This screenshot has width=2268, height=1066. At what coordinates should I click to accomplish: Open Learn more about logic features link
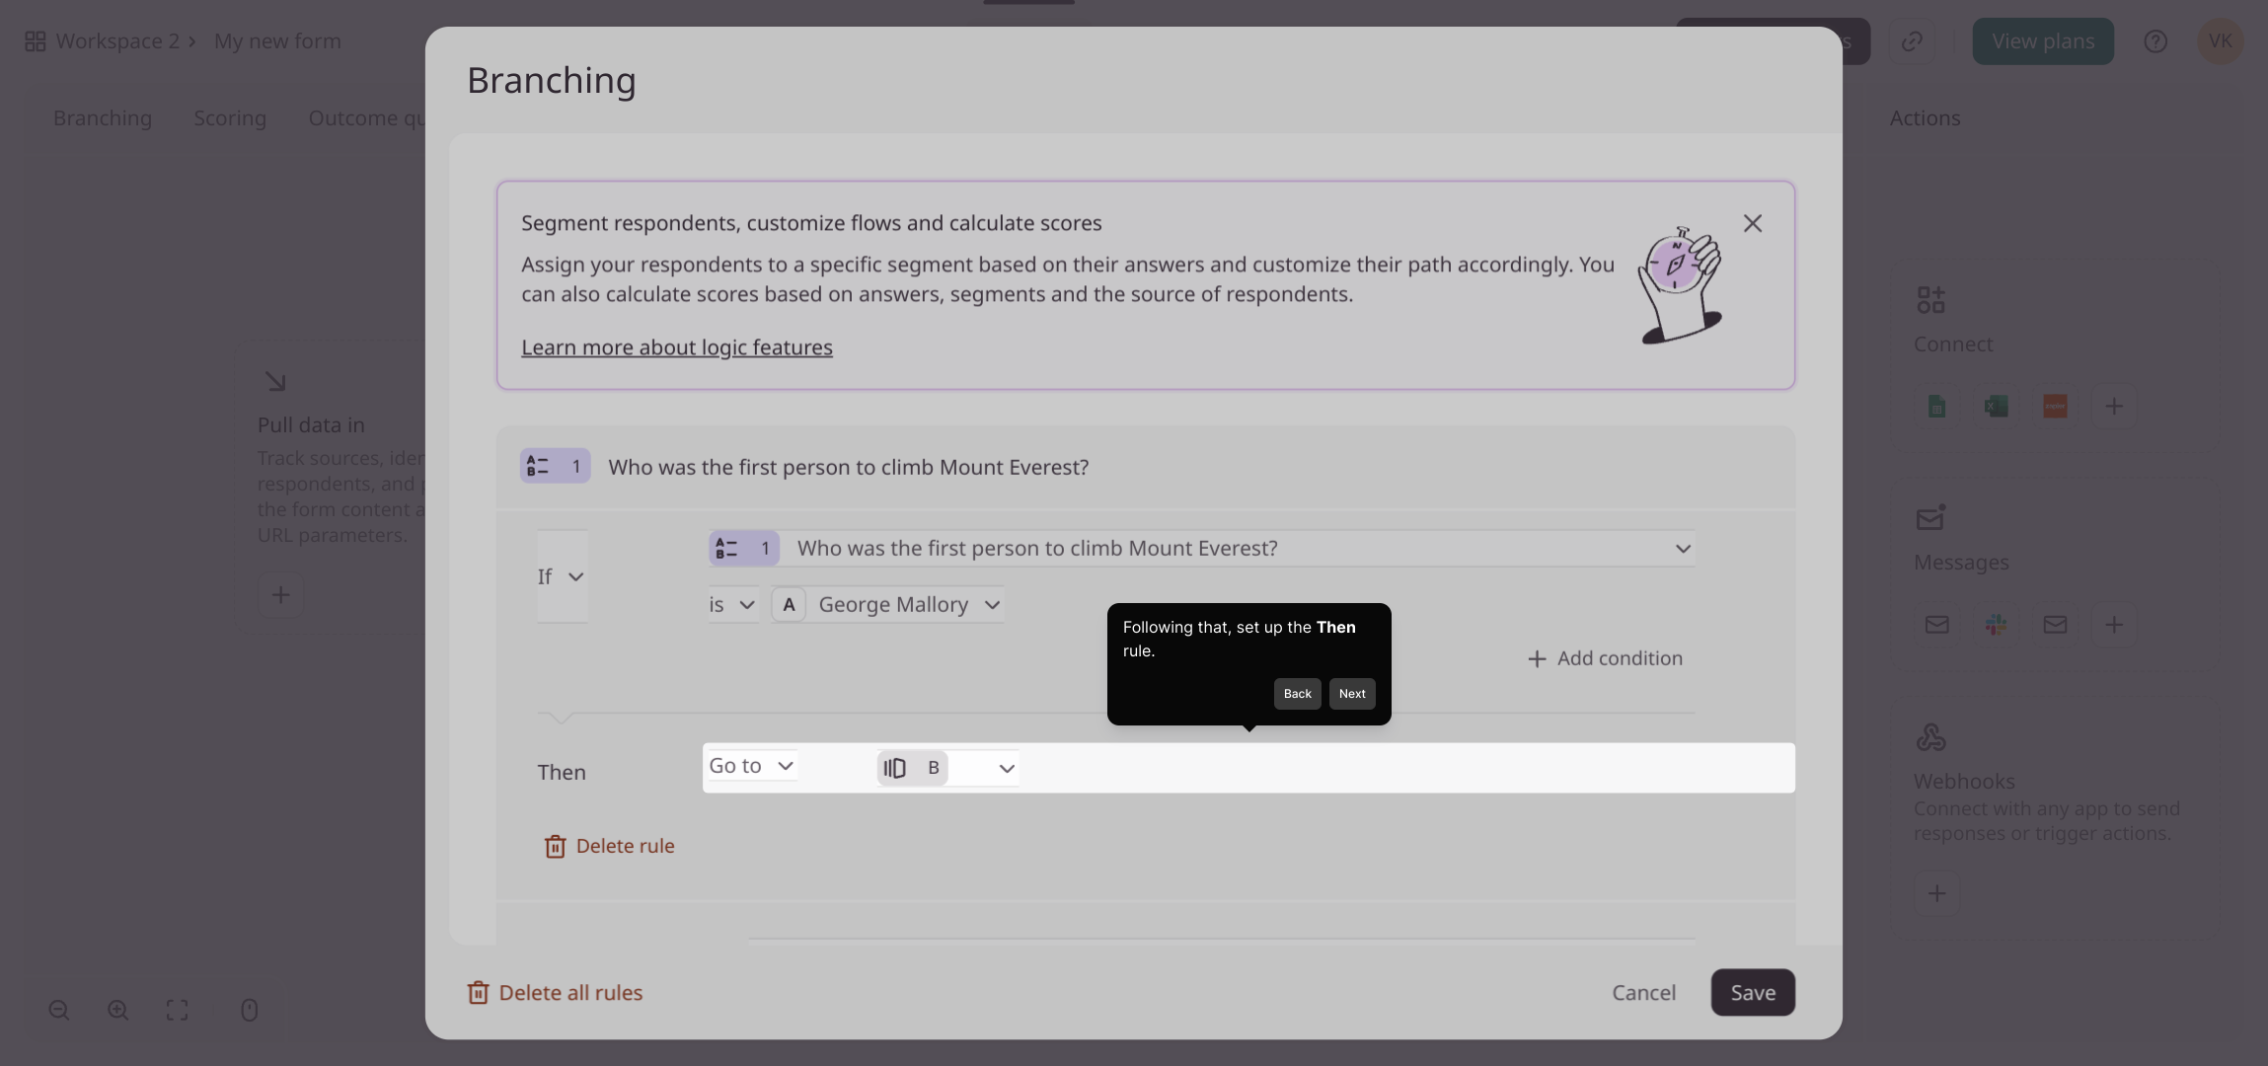[677, 347]
